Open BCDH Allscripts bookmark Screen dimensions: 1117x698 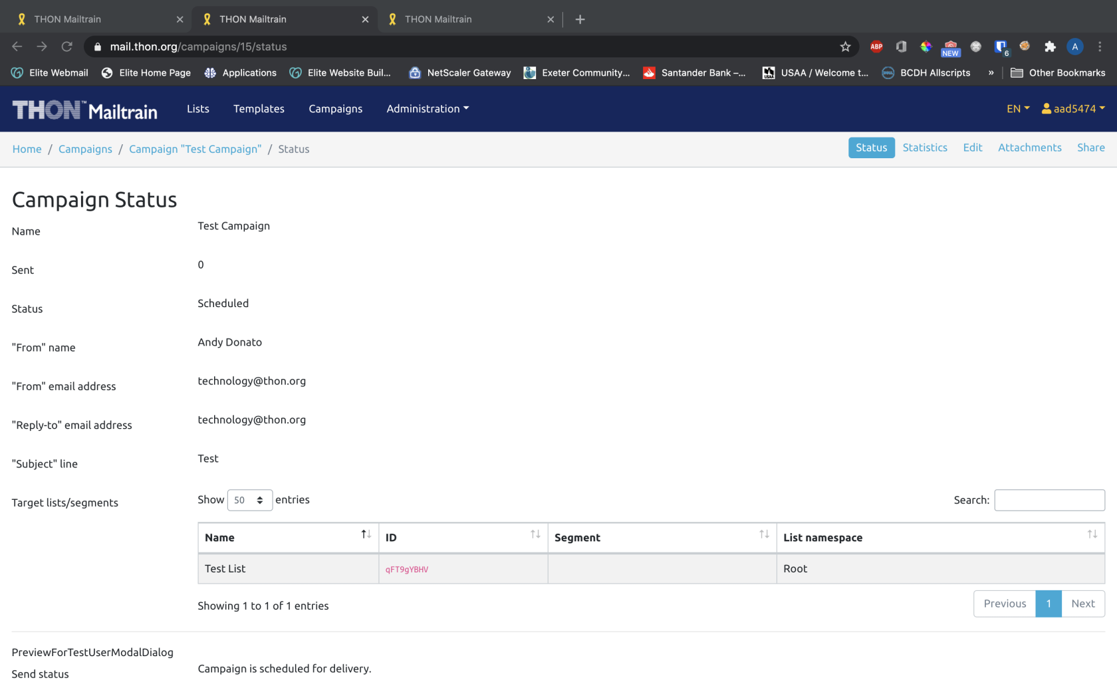pos(926,72)
